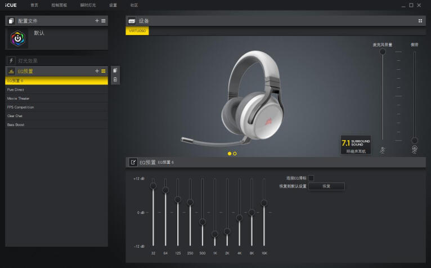The height and width of the screenshot is (268, 431).
Task: Add a new profile in 配置文件 panel
Action: point(97,20)
